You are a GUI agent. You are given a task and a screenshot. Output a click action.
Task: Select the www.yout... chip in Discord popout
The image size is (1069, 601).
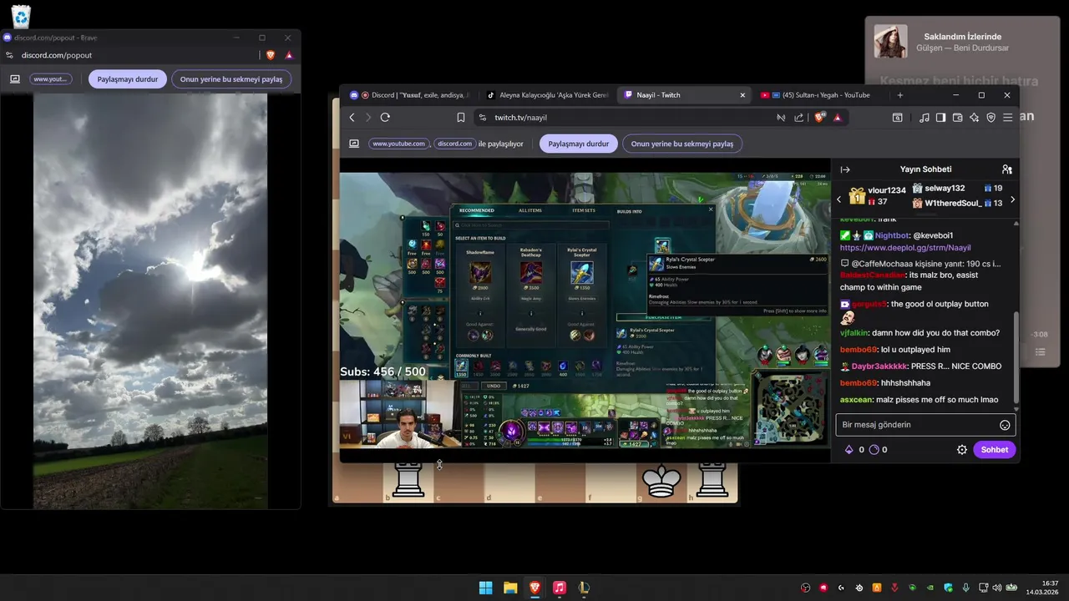(51, 79)
